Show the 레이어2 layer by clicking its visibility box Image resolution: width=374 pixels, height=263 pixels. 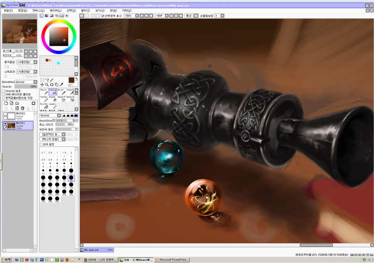(x=5, y=114)
